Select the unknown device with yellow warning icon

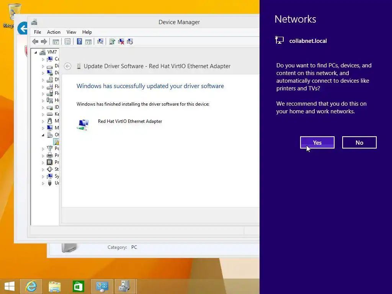tap(56, 142)
